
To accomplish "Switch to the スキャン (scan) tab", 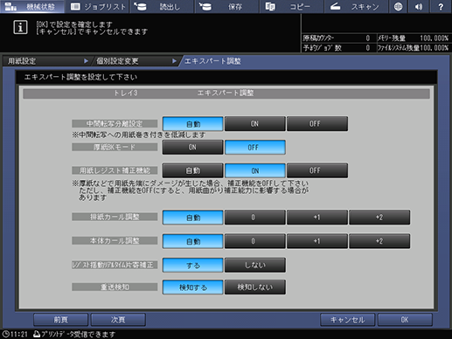I will click(356, 6).
